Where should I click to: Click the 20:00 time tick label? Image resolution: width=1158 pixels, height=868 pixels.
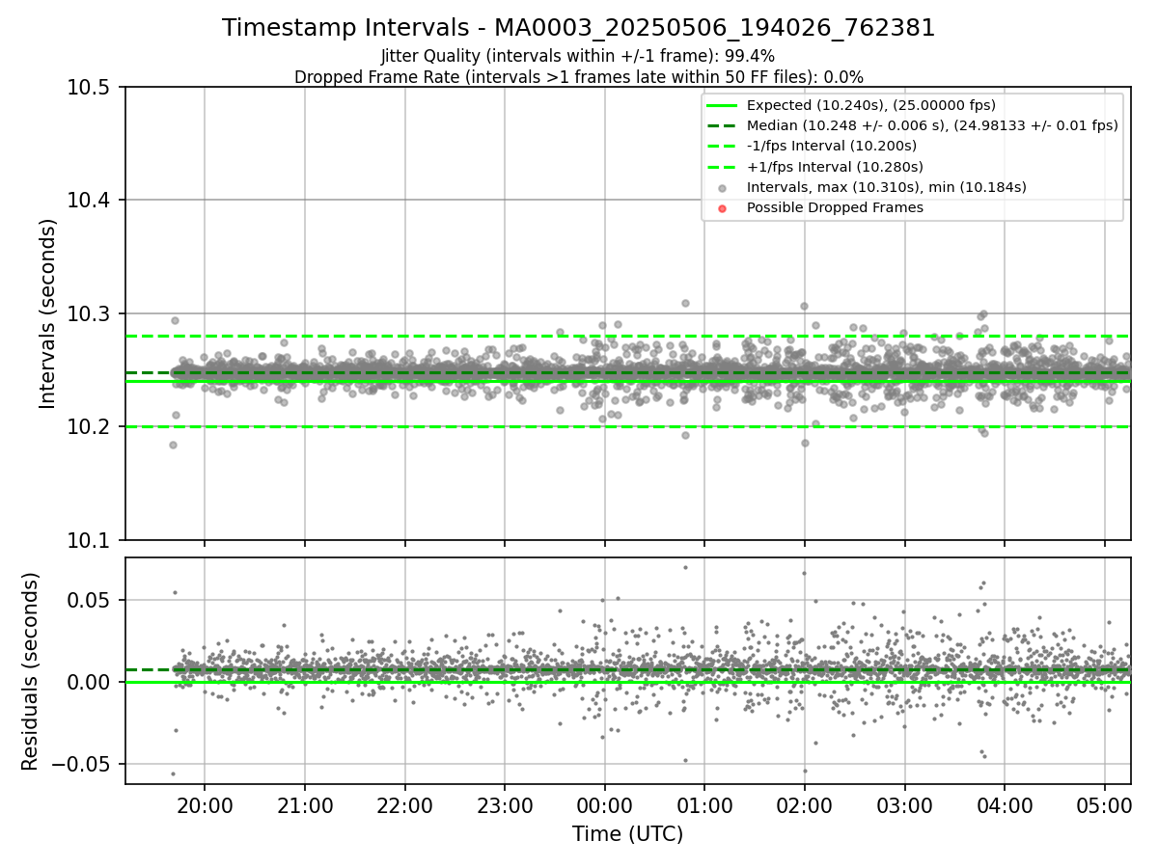[x=205, y=804]
